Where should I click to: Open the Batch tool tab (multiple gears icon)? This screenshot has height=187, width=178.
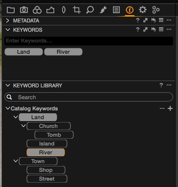[x=156, y=10]
